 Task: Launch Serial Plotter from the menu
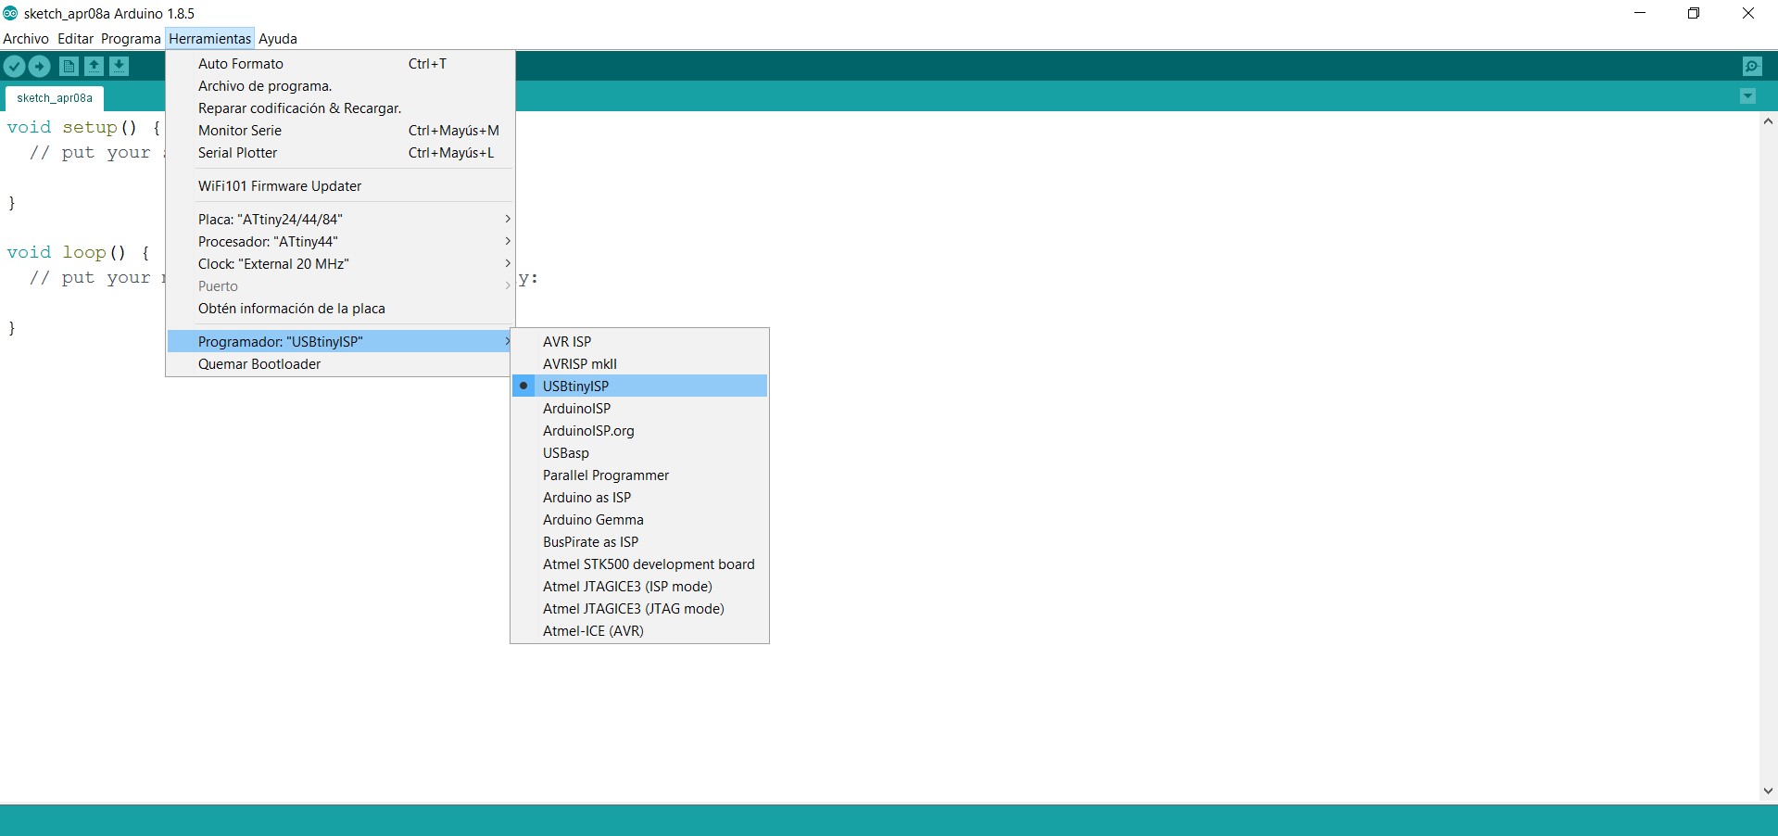pyautogui.click(x=340, y=152)
